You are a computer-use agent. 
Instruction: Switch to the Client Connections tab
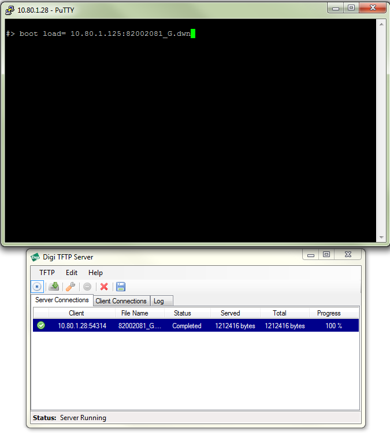click(x=121, y=301)
